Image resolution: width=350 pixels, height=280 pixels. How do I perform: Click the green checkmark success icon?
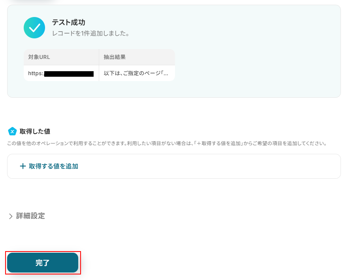[34, 28]
